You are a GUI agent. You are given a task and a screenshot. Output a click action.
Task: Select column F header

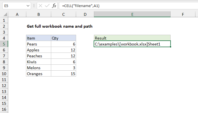click(183, 14)
